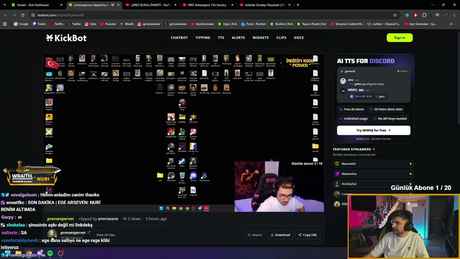The width and height of the screenshot is (460, 259).
Task: Open the CLIPS page
Action: click(x=281, y=38)
